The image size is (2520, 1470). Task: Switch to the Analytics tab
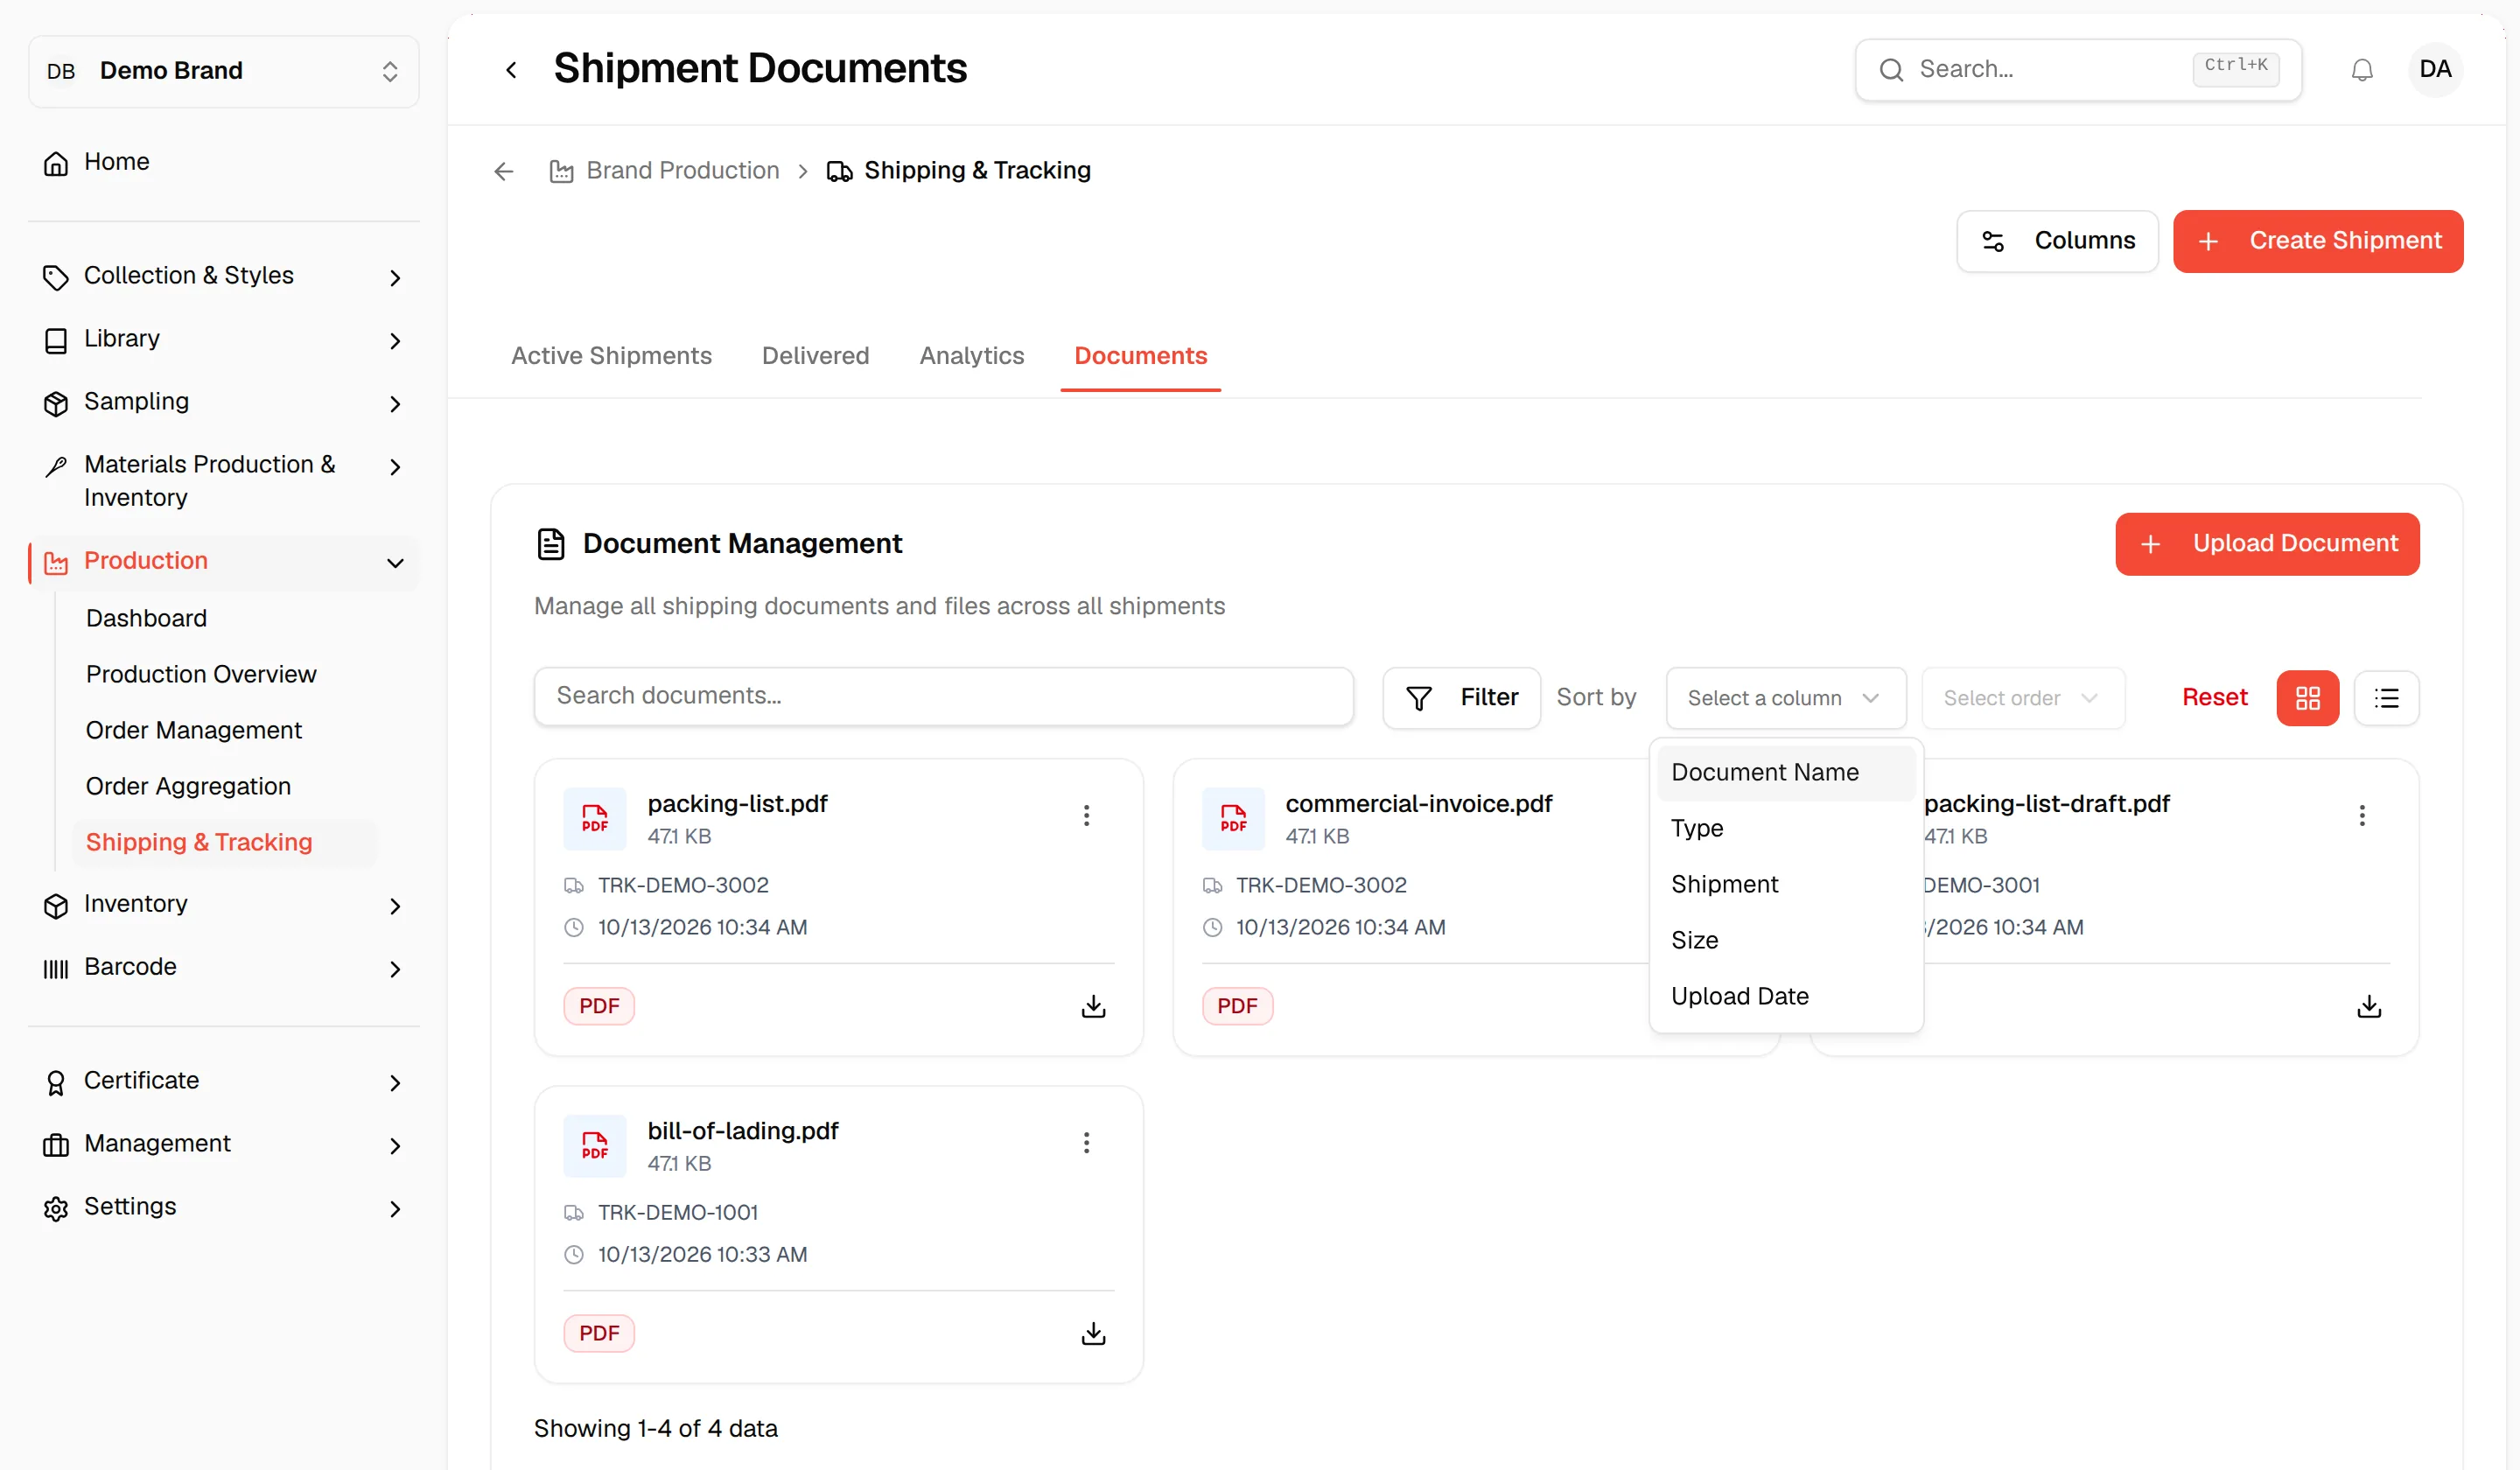[x=971, y=356]
